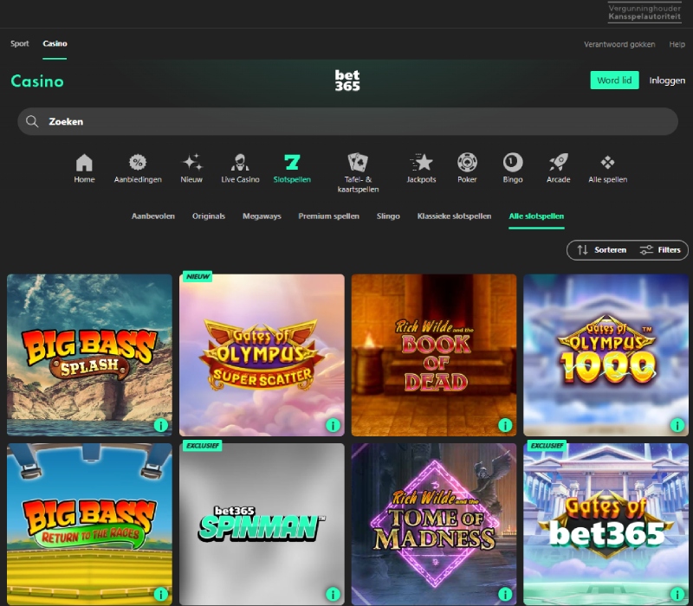
Task: Show info for Gates of Olympus 1000
Action: pos(677,425)
